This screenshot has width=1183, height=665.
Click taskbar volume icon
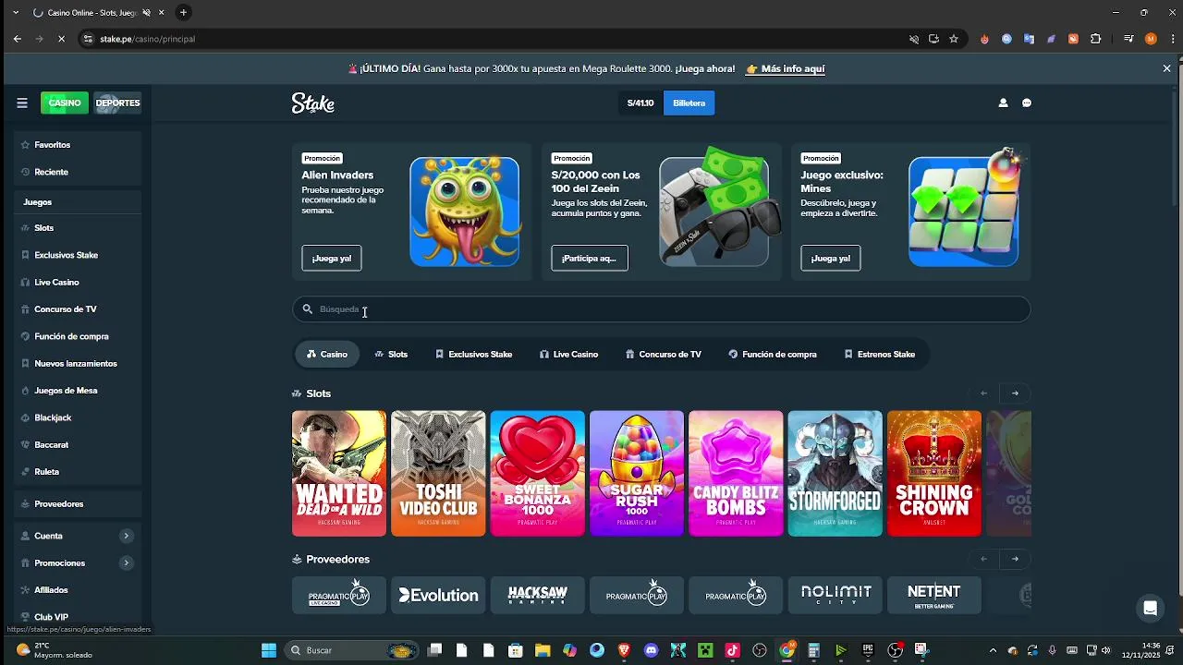pos(1105,650)
